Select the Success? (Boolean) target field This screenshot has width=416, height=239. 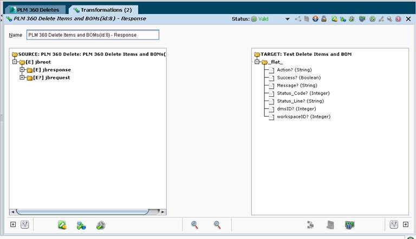295,78
